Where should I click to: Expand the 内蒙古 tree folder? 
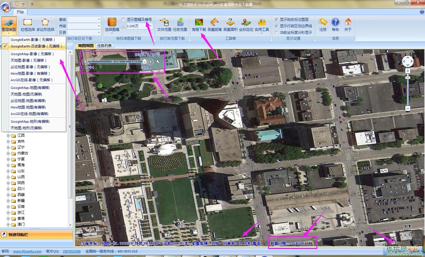[8, 153]
